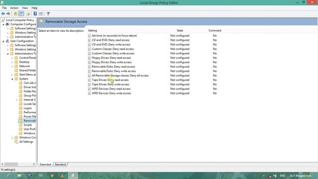
Task: Collapse the System tree node
Action: coord(12,79)
